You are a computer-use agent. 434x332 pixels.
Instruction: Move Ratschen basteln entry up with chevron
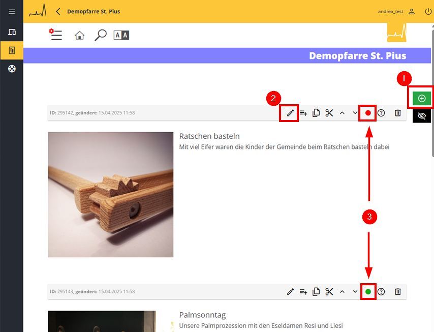click(342, 113)
